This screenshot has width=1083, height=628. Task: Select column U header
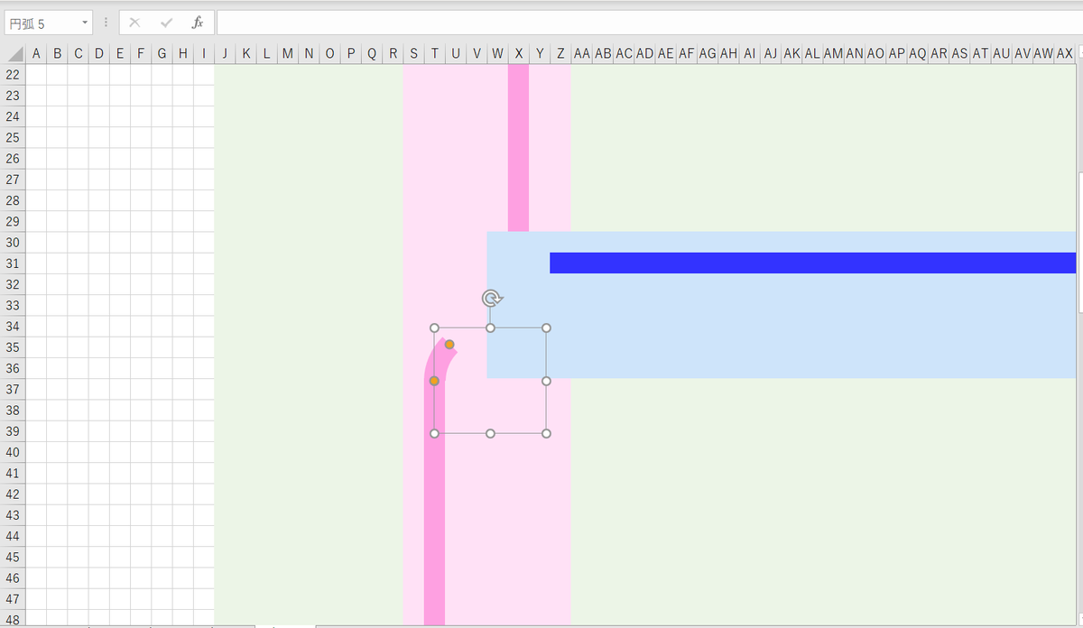pyautogui.click(x=455, y=54)
